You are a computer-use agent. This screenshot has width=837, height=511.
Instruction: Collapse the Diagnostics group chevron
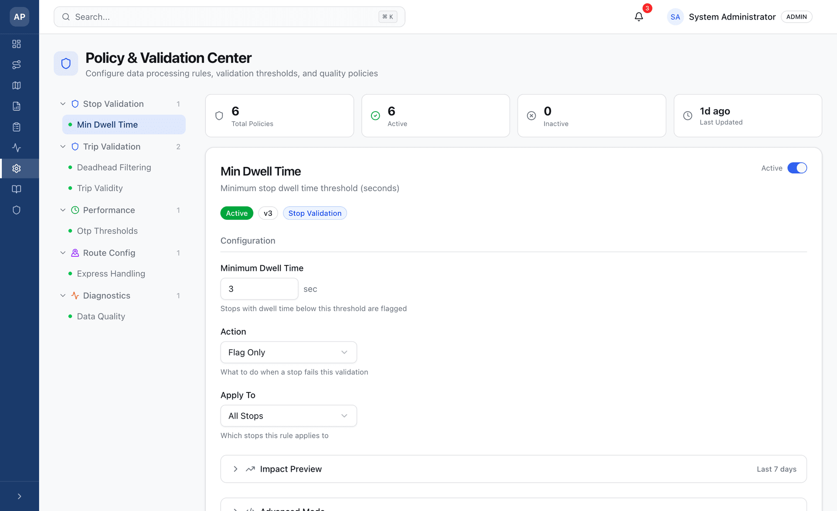63,296
